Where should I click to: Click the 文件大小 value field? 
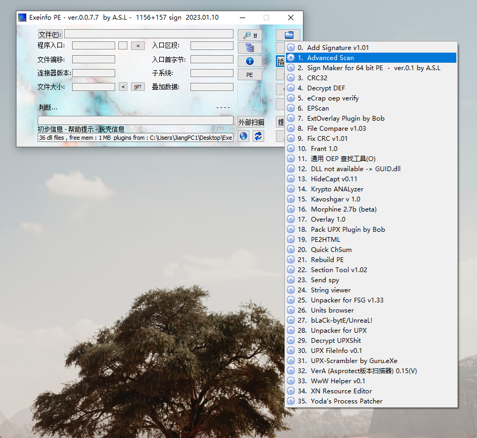[x=93, y=87]
